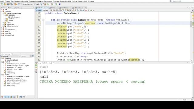Open the navigator Компоненты combo box
194x109 pixels.
[10, 56]
